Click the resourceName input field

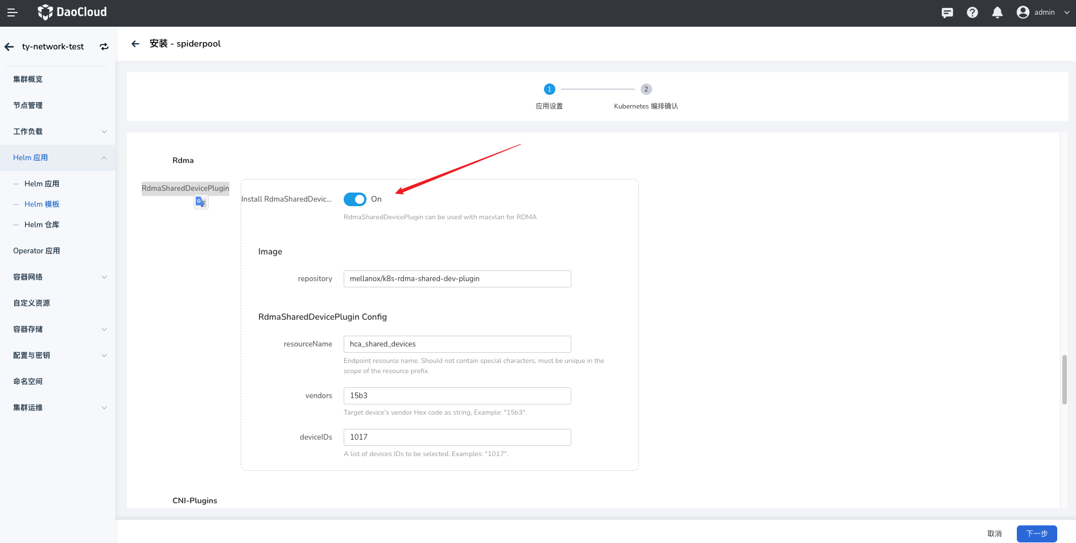coord(457,344)
